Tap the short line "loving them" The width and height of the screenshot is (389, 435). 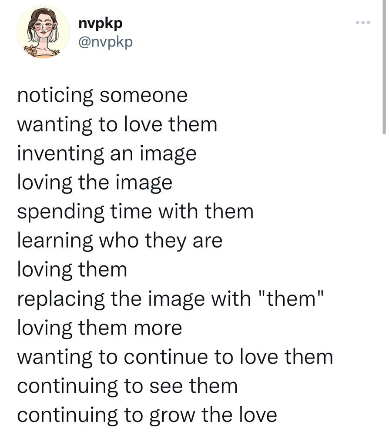[72, 270]
